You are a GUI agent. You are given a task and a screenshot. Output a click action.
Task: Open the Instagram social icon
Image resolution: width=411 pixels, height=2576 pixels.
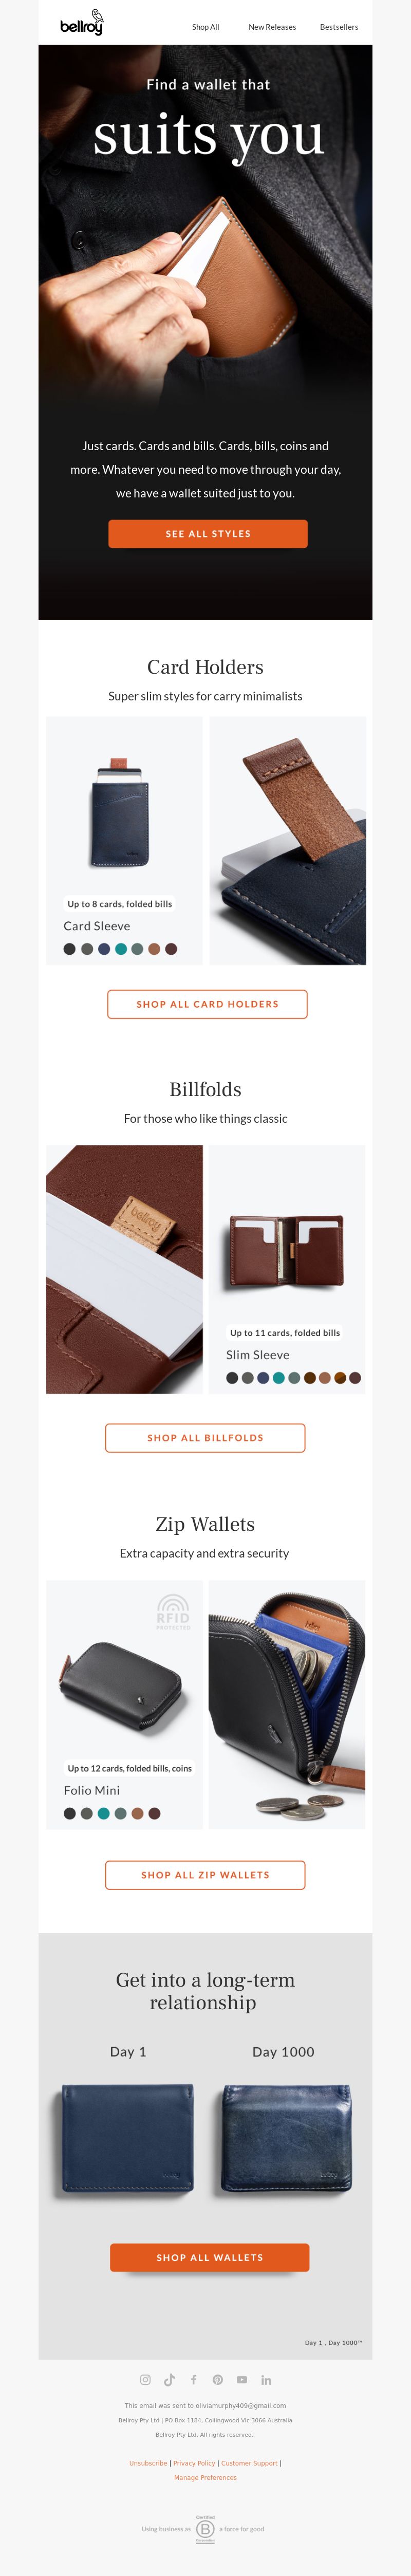(145, 2380)
